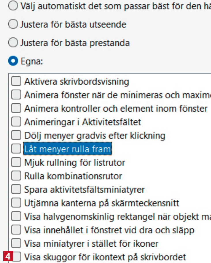Enable 'Utjämna kanterna på skärmteckensnitt' checkbox
This screenshot has height=263, width=211.
pos(16,203)
